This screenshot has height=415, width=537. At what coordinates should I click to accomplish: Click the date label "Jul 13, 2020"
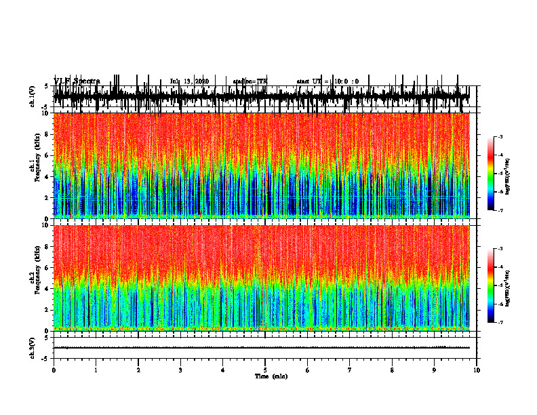(x=189, y=81)
